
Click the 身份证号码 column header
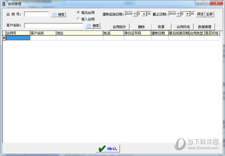coord(137,33)
